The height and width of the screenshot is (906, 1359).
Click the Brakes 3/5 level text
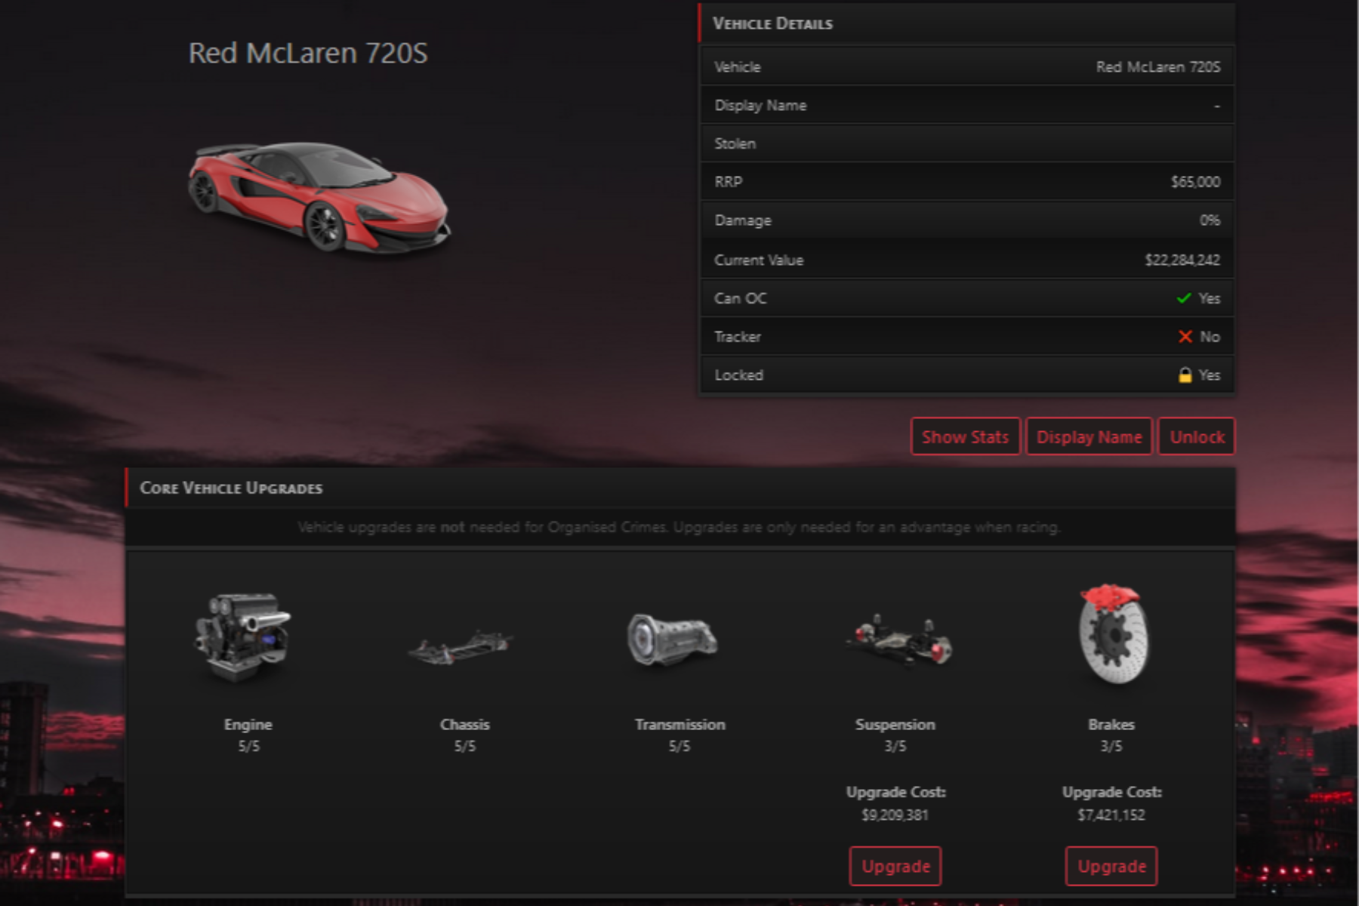[1111, 746]
